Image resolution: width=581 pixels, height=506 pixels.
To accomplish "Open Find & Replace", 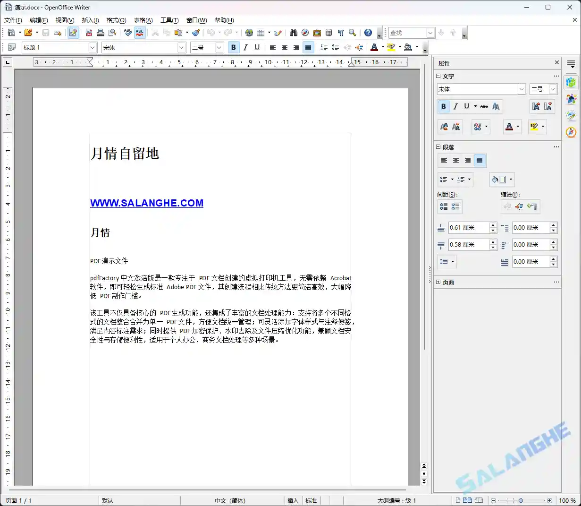I will [293, 33].
